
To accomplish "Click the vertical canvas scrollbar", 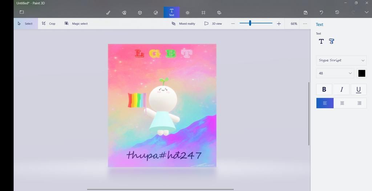I will point(309,114).
